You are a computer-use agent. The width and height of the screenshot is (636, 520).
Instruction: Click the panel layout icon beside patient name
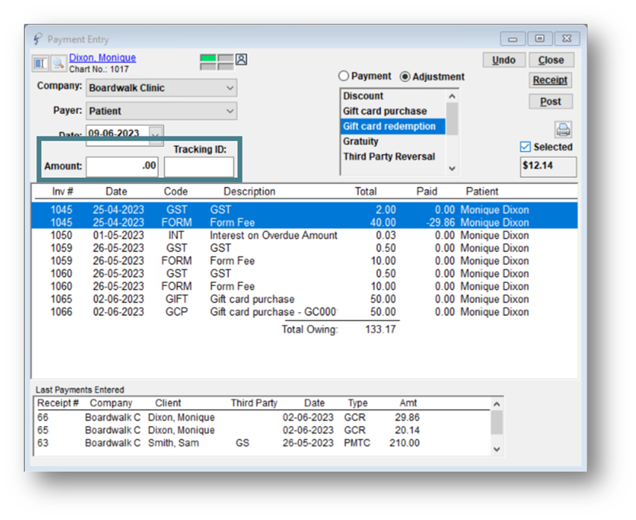(40, 63)
